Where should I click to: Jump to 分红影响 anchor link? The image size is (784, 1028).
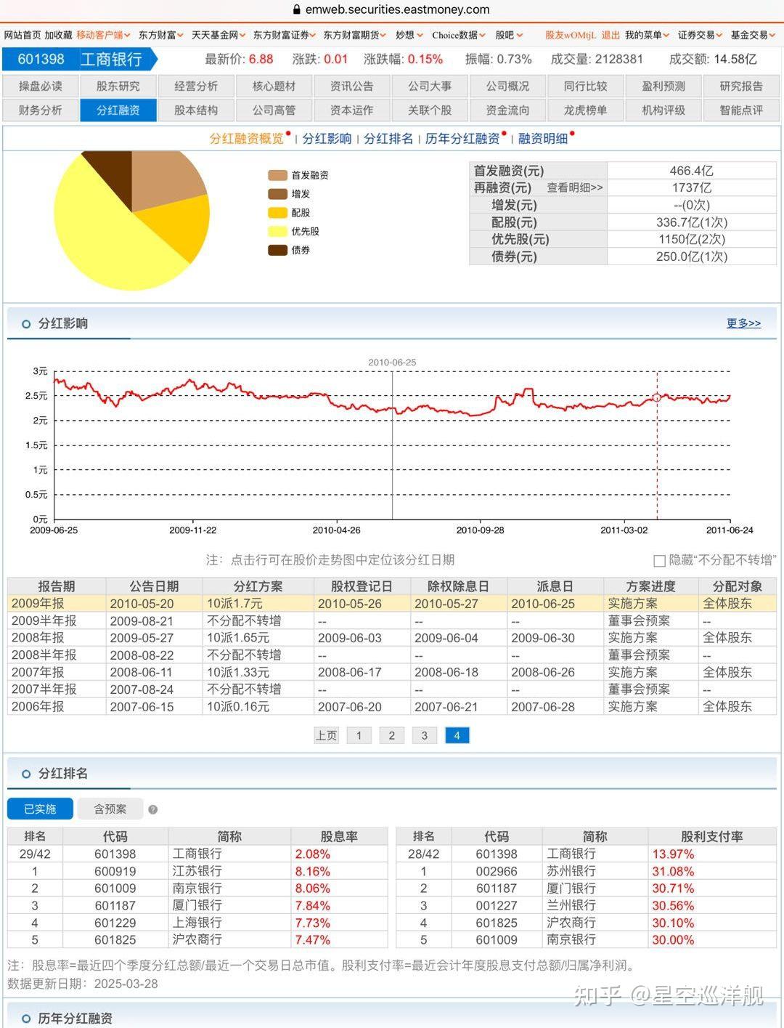click(327, 139)
